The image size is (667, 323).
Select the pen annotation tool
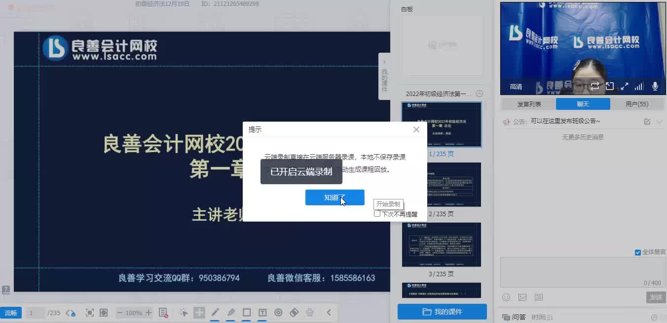point(215,312)
